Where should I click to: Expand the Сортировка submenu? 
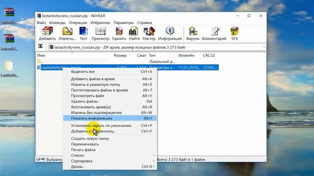(110, 161)
